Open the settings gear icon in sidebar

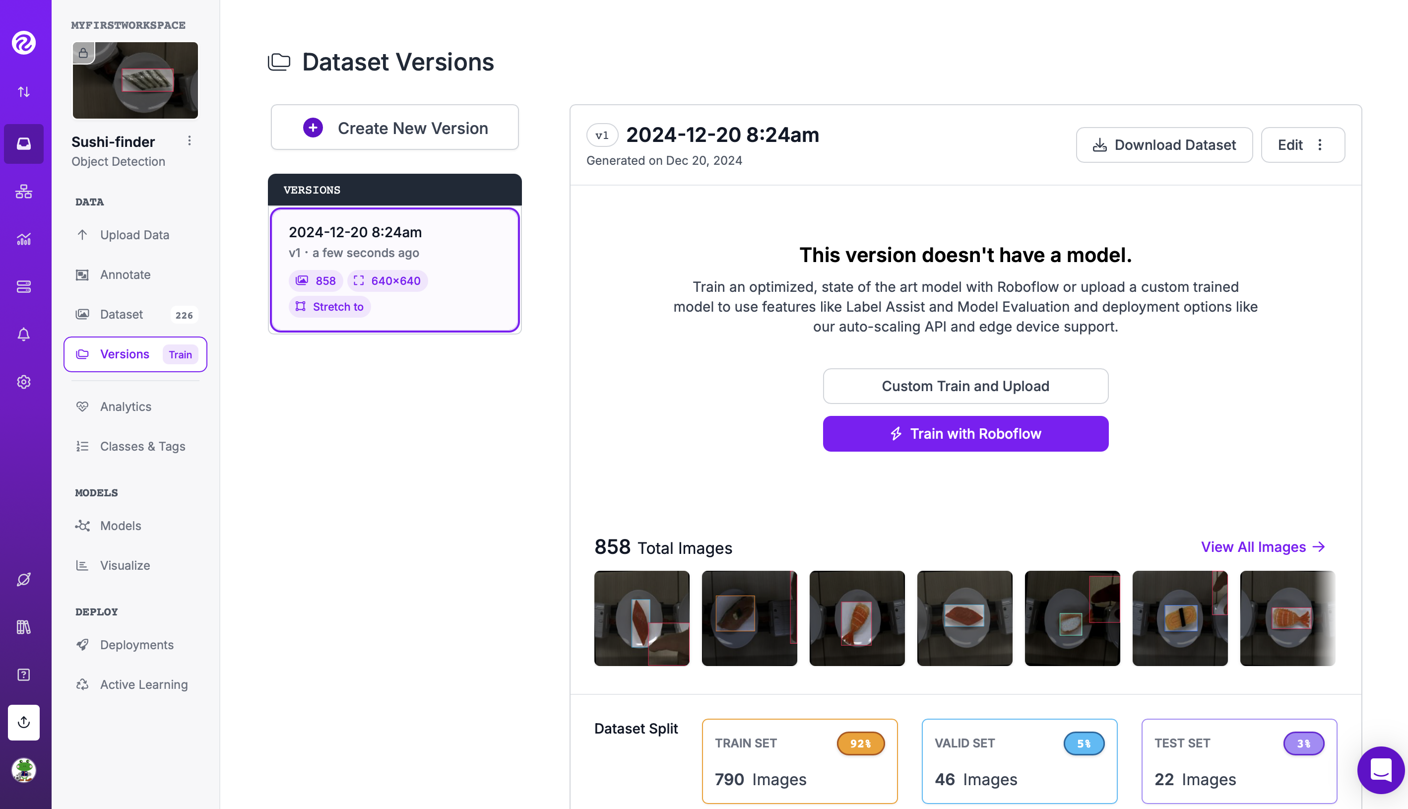[x=24, y=382]
